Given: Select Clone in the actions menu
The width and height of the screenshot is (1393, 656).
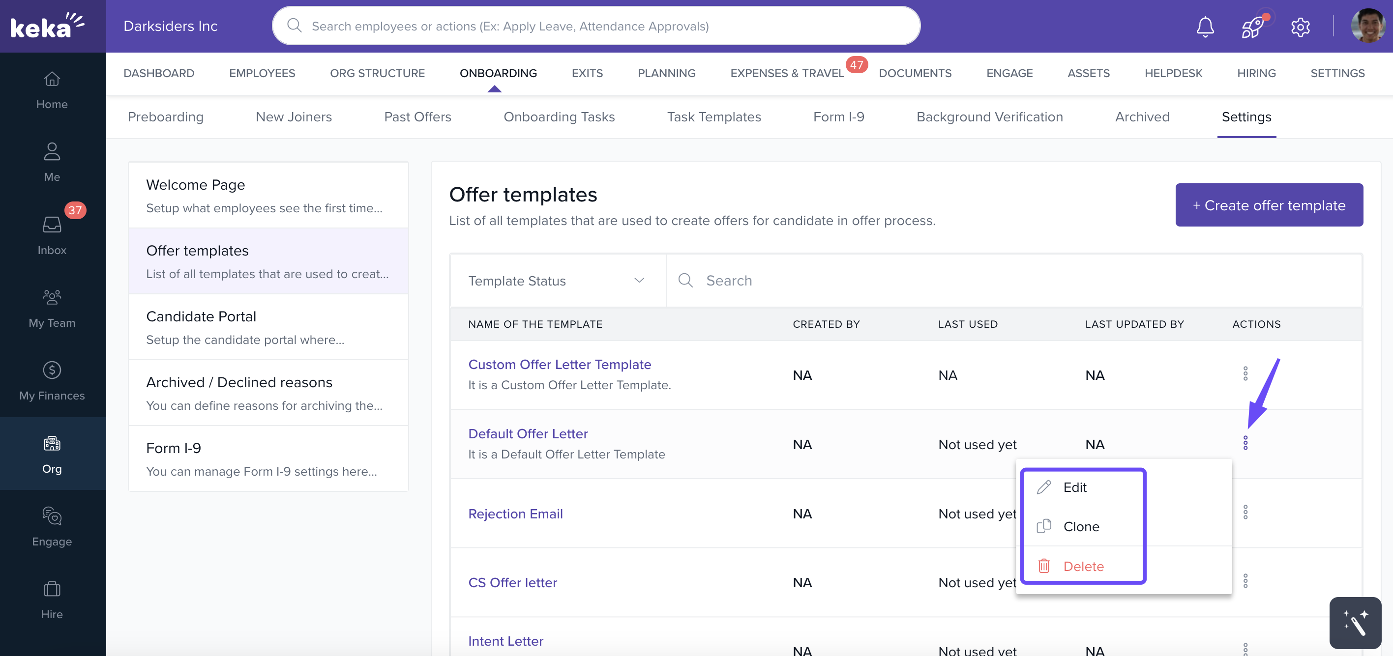Looking at the screenshot, I should tap(1080, 526).
